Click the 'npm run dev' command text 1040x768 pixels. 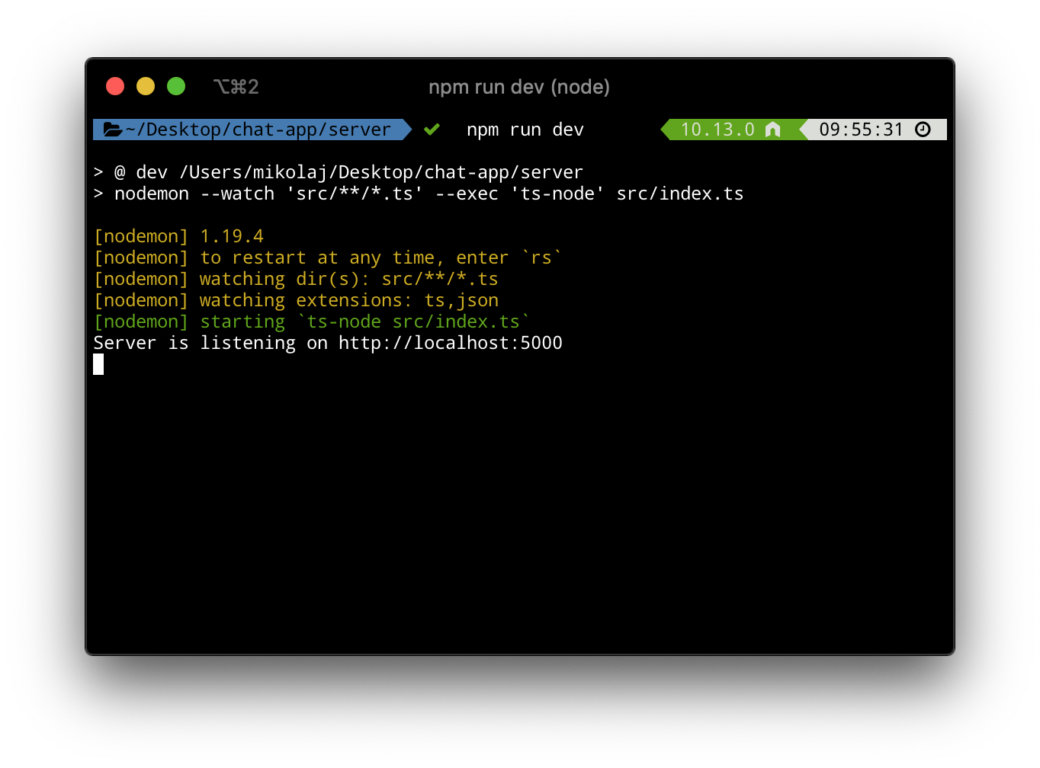tap(525, 130)
